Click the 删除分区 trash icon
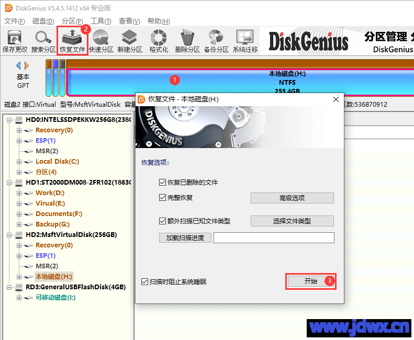Screen dimensions: 414x340 (x=187, y=41)
